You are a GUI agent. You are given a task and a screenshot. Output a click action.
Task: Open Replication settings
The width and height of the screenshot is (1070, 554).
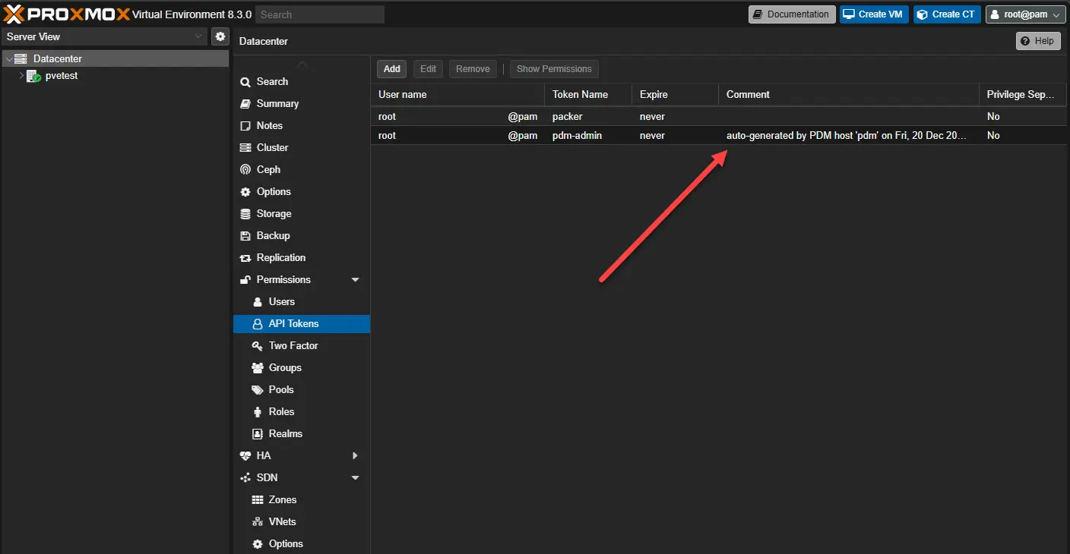click(281, 257)
